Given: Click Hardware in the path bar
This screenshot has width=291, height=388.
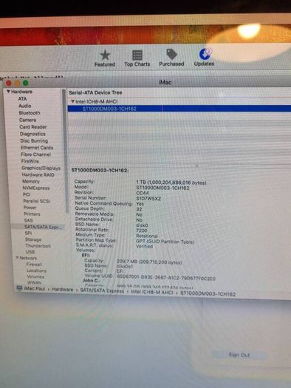Looking at the screenshot, I should [63, 289].
